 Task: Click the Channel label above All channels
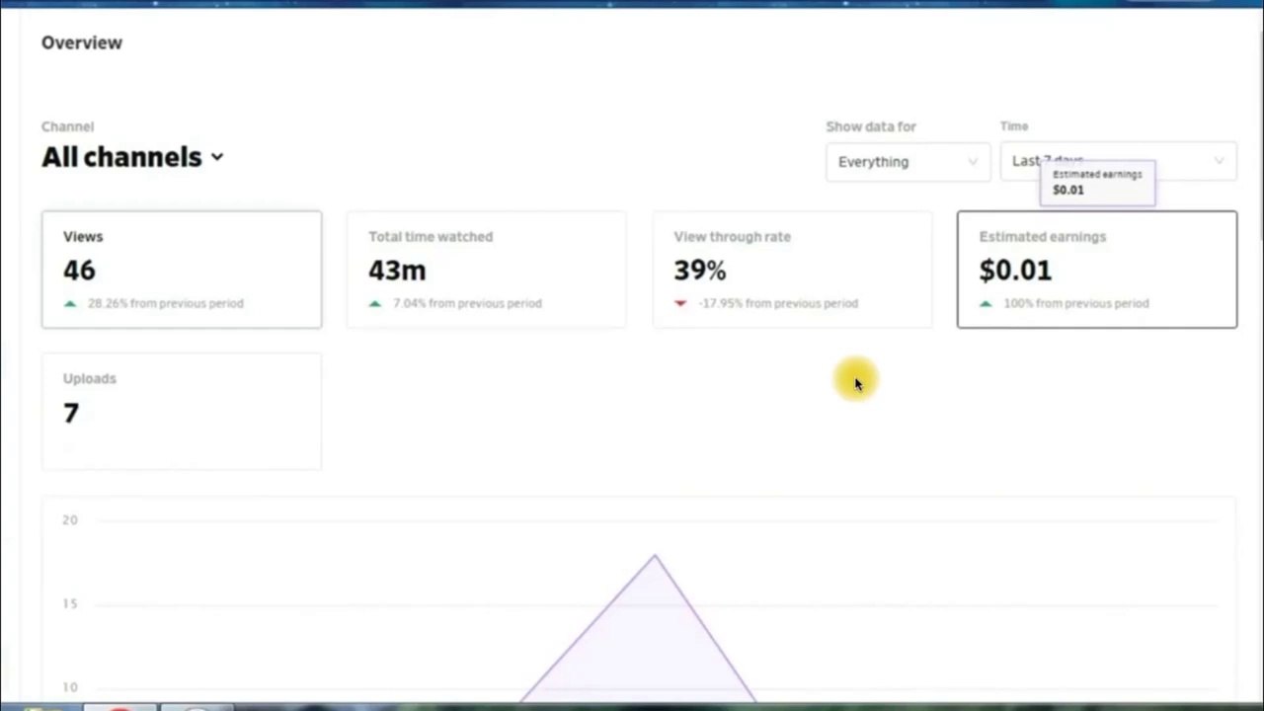click(x=67, y=126)
